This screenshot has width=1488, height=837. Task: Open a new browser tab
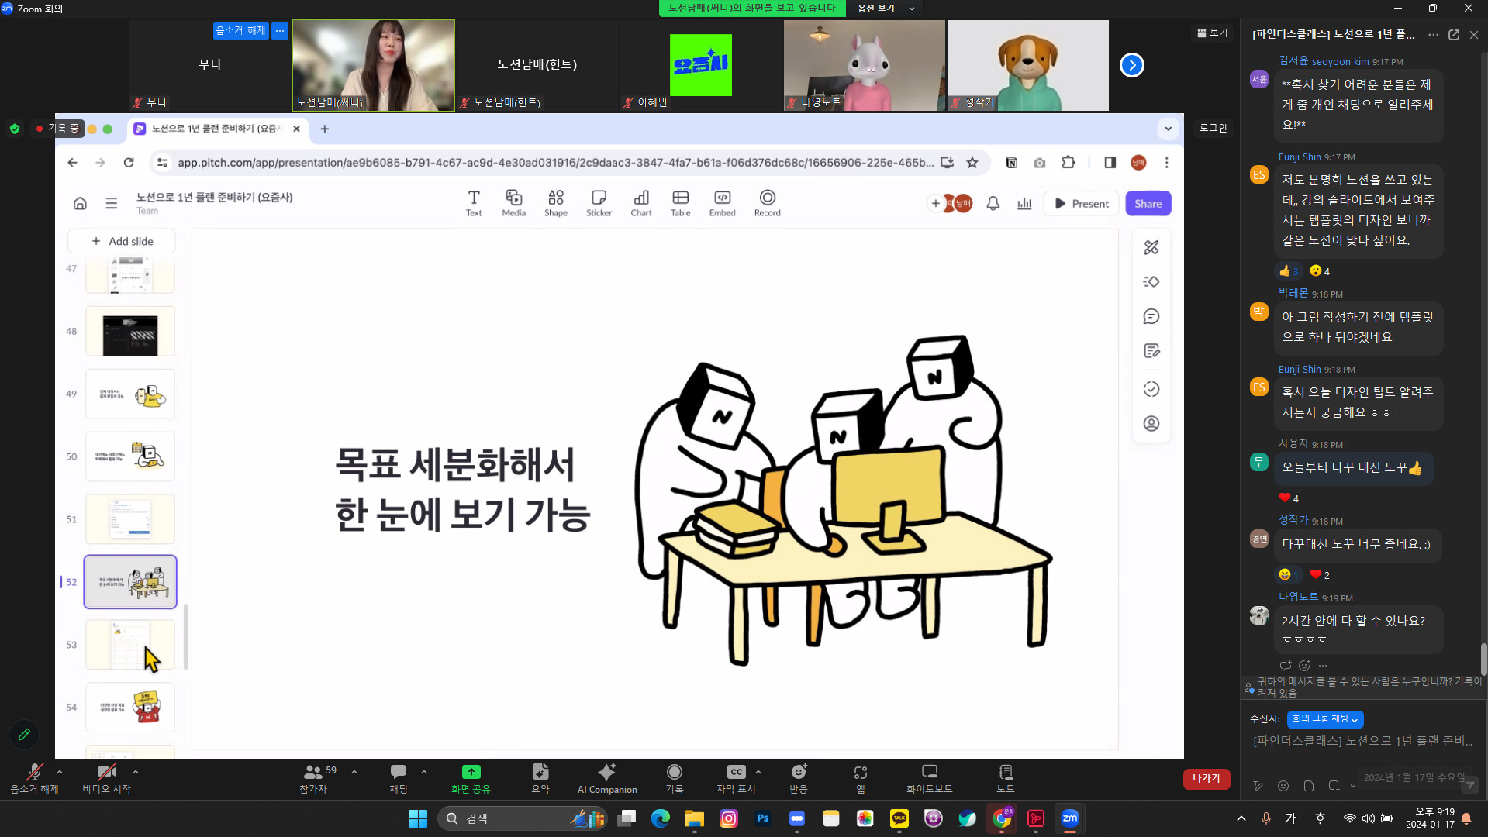(325, 129)
